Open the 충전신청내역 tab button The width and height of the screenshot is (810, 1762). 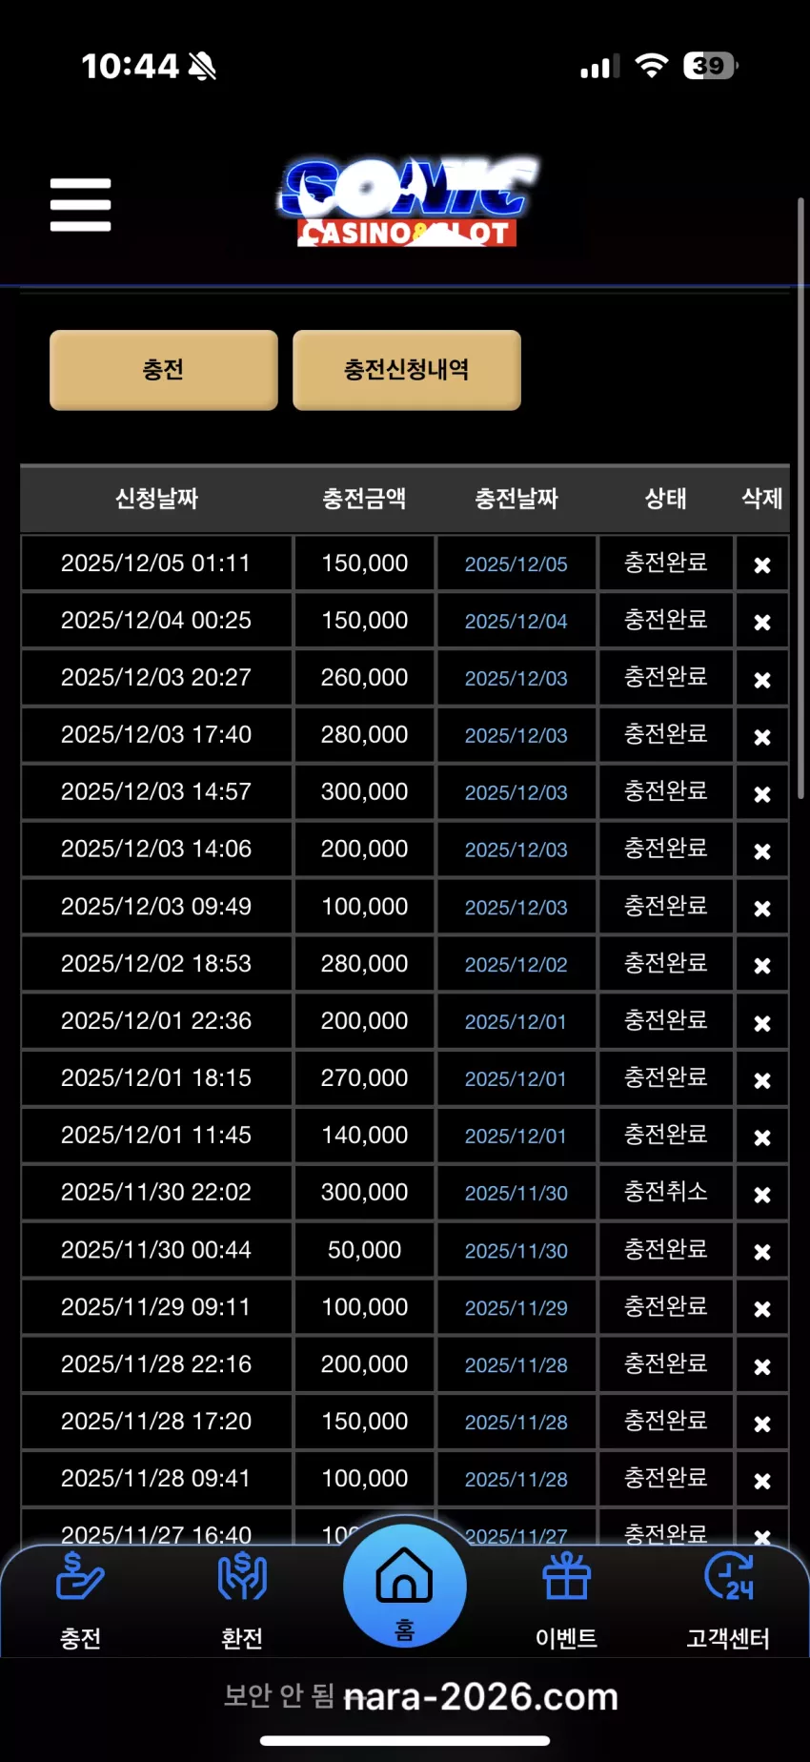tap(407, 370)
